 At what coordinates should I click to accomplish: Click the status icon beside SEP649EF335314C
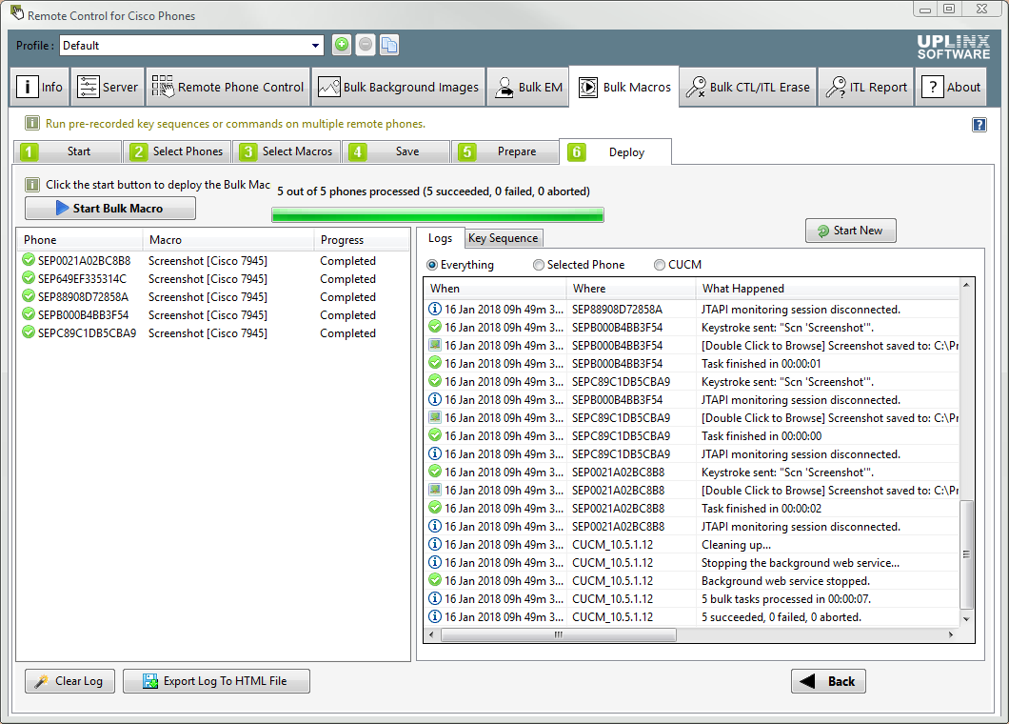(29, 277)
